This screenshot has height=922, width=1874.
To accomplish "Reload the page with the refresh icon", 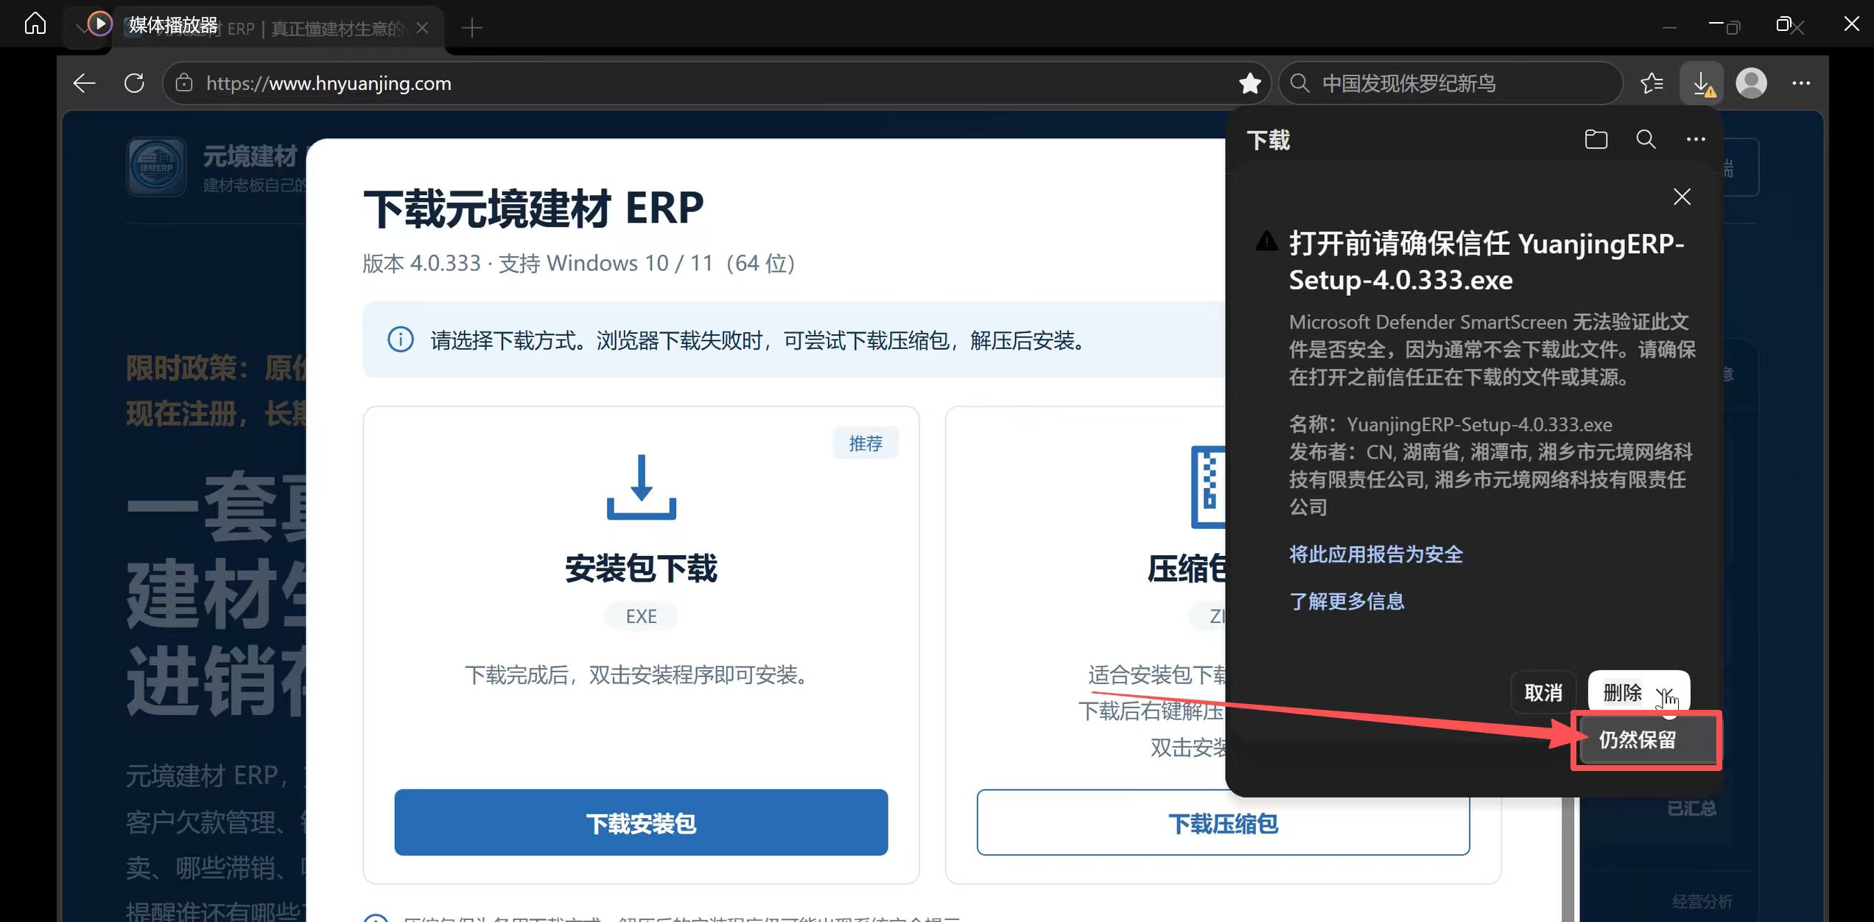I will (134, 83).
